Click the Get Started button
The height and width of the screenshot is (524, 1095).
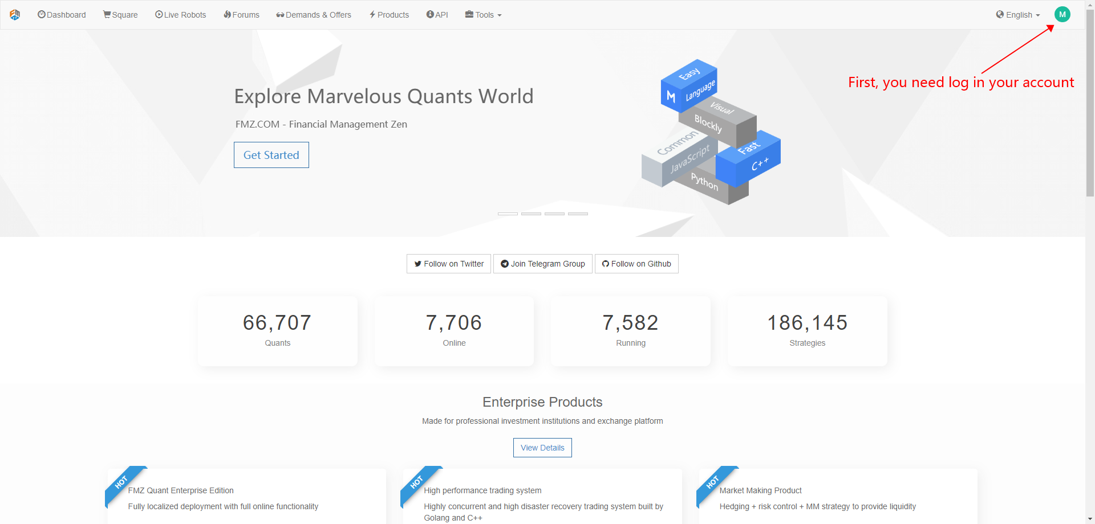tap(271, 155)
